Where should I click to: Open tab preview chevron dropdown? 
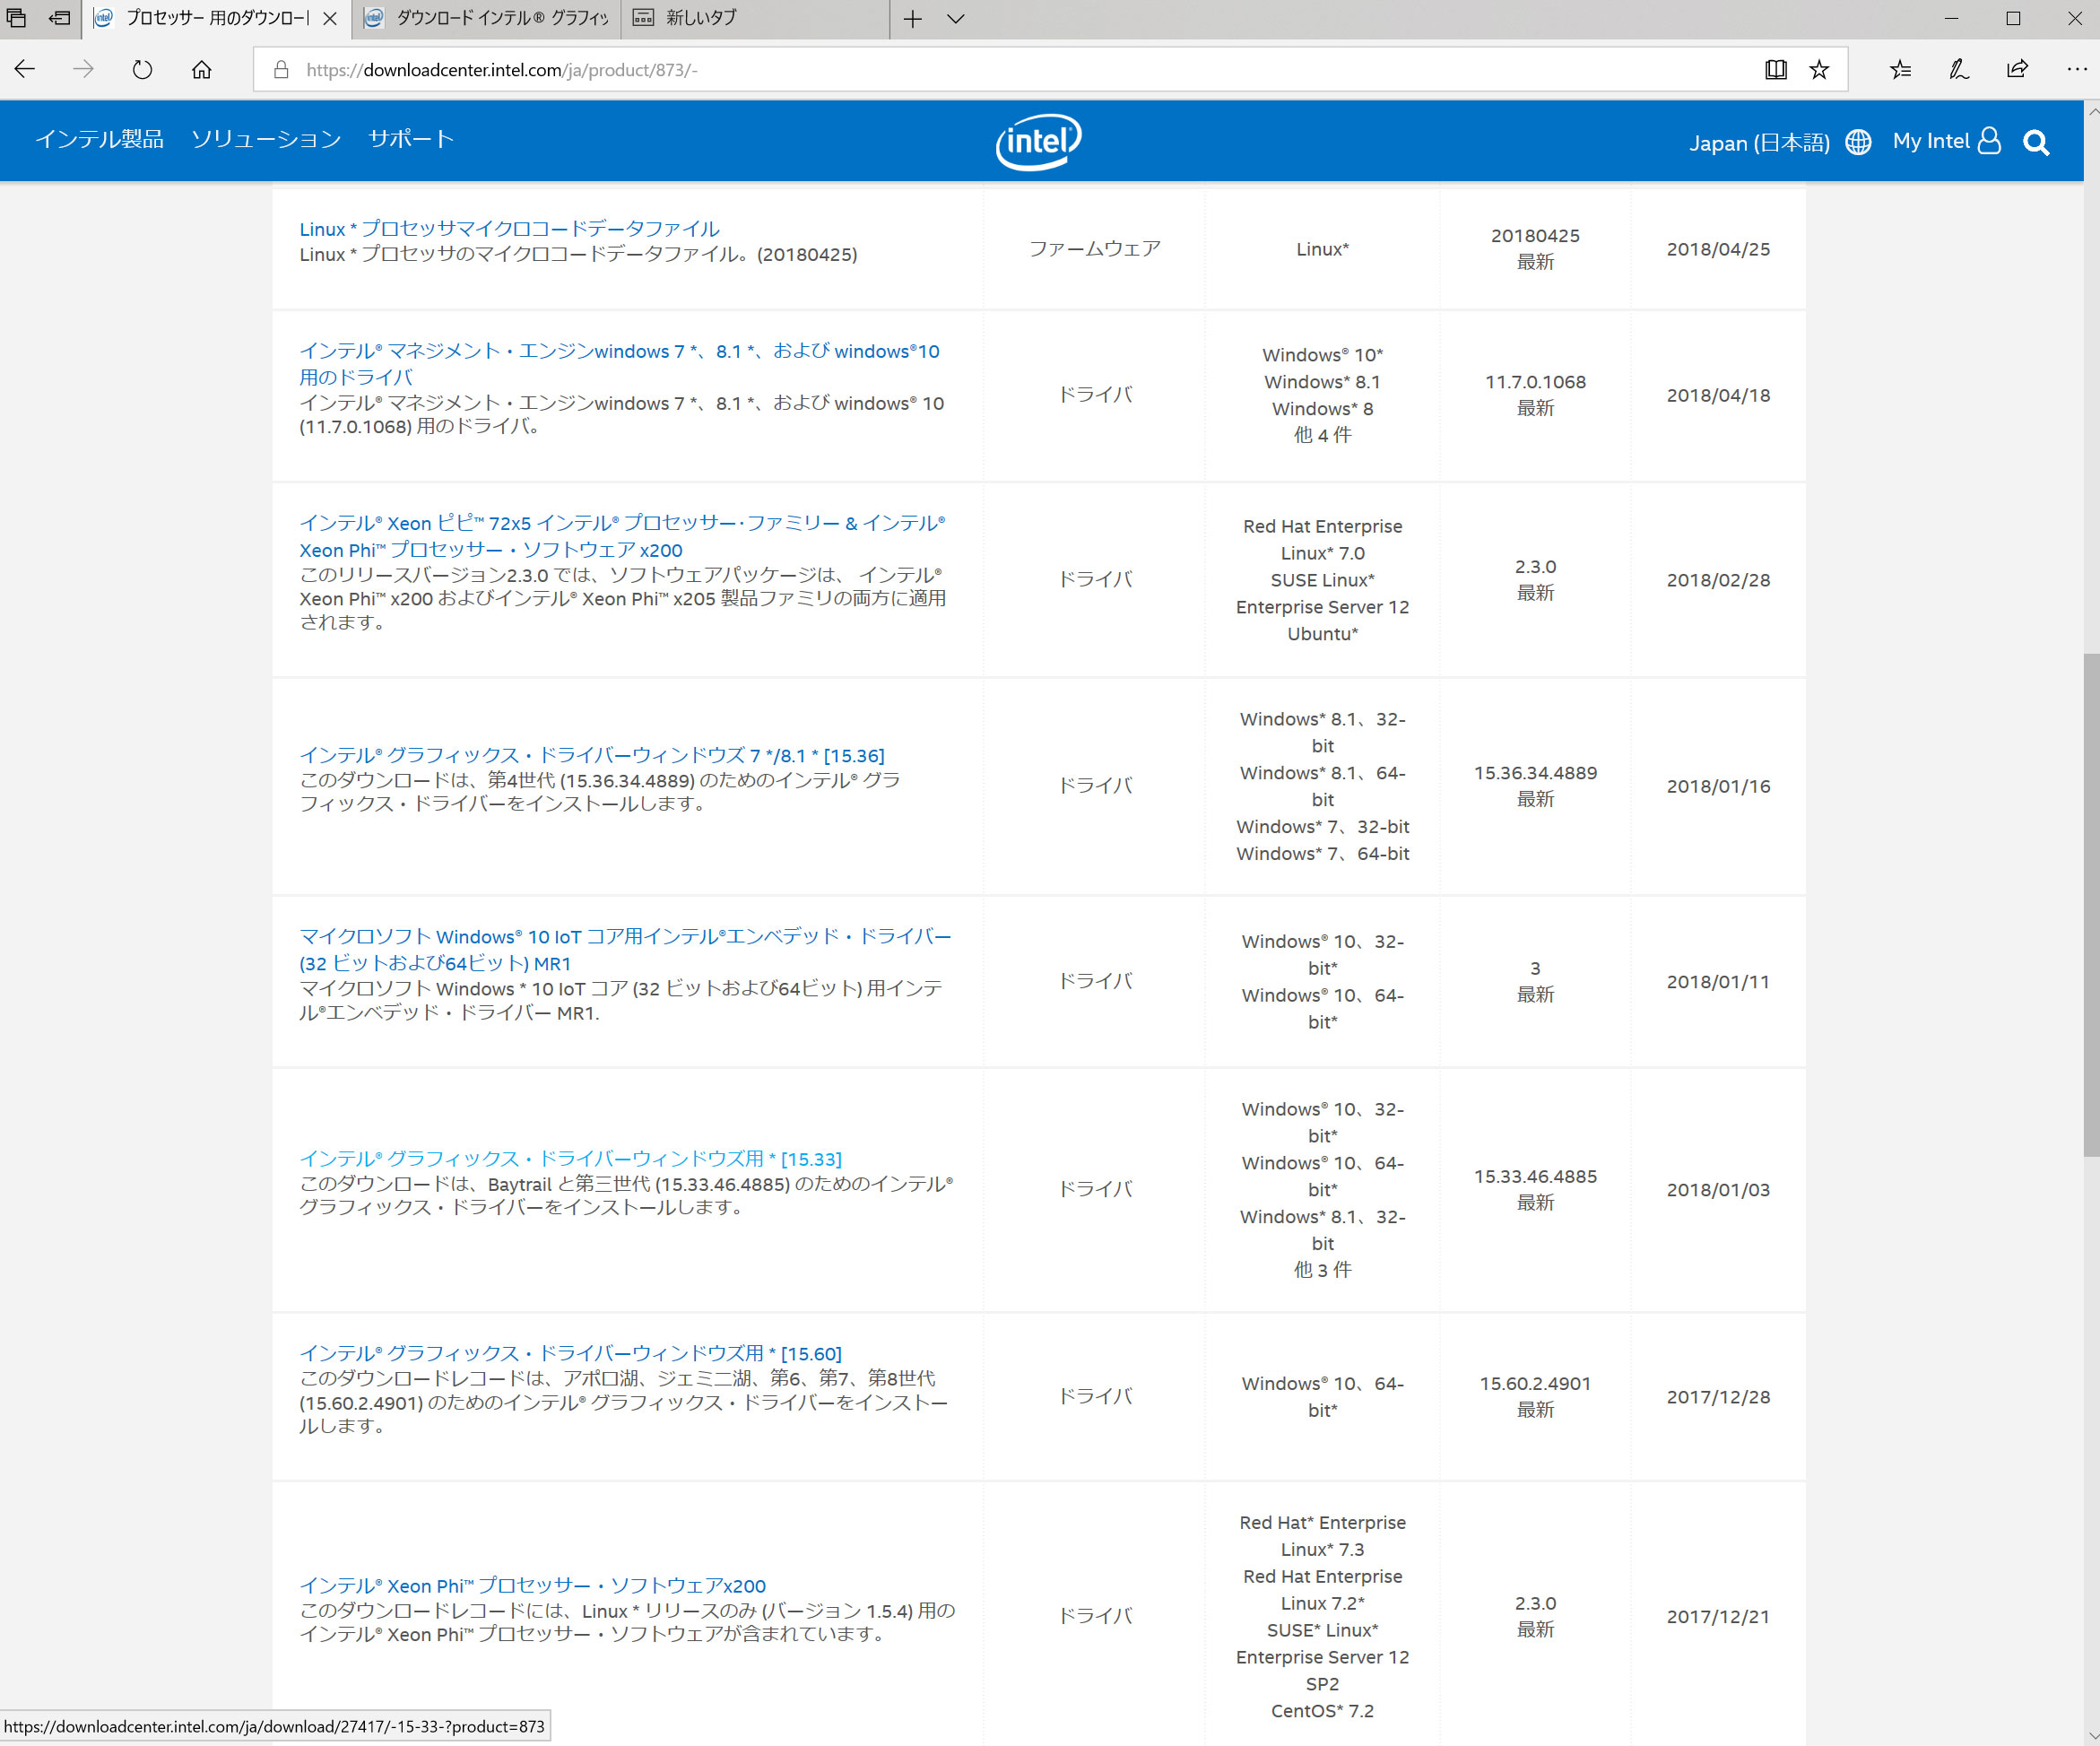[x=956, y=18]
